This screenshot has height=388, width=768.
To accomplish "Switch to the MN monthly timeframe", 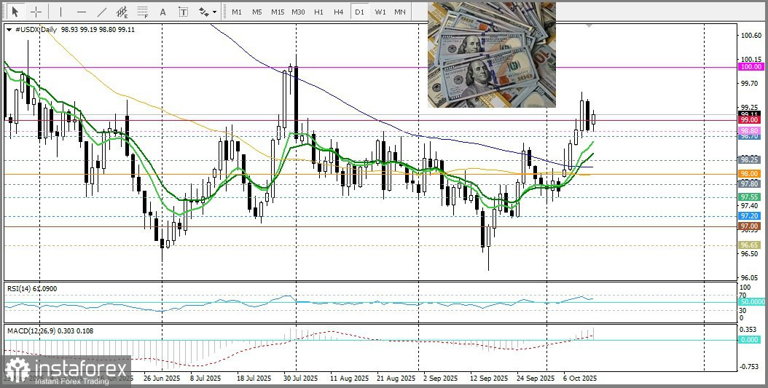I will (400, 11).
